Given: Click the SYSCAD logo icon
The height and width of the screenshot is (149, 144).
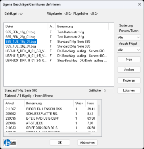Looking at the screenshot, I should click(x=10, y=143).
